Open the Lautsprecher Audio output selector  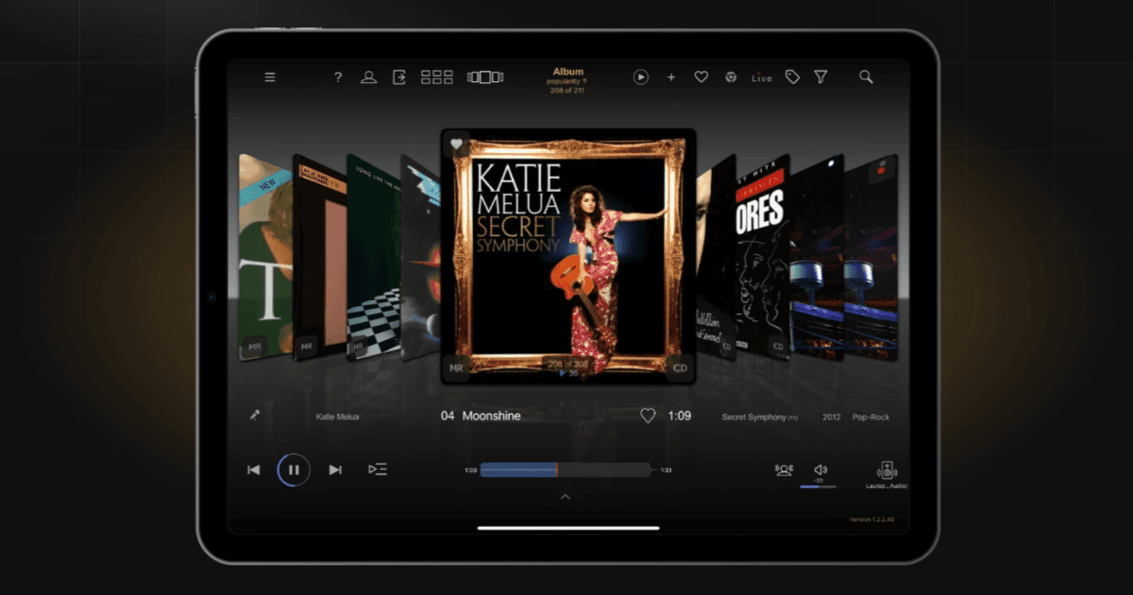pos(886,472)
